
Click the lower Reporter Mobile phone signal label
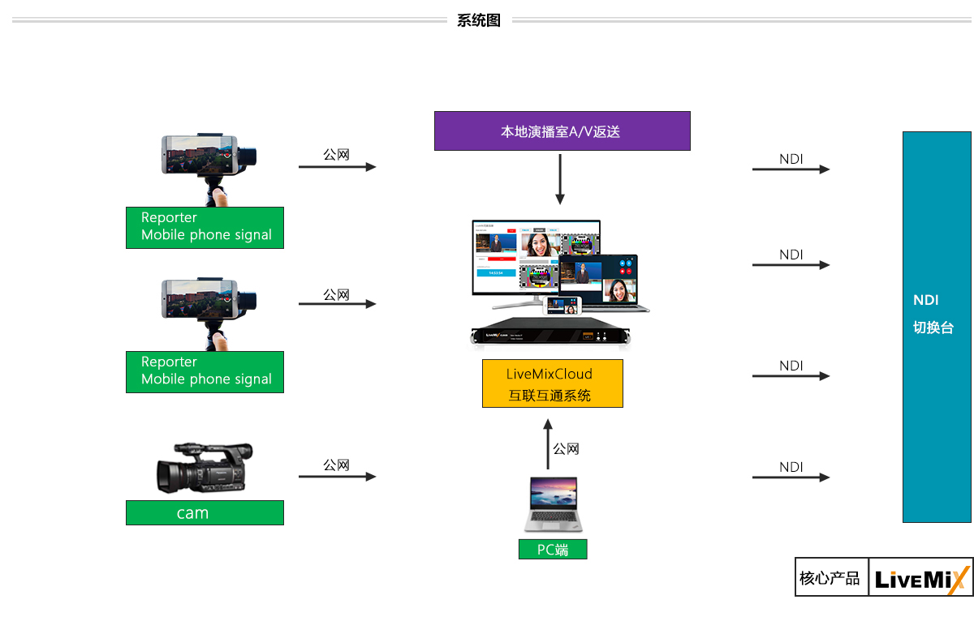click(205, 372)
